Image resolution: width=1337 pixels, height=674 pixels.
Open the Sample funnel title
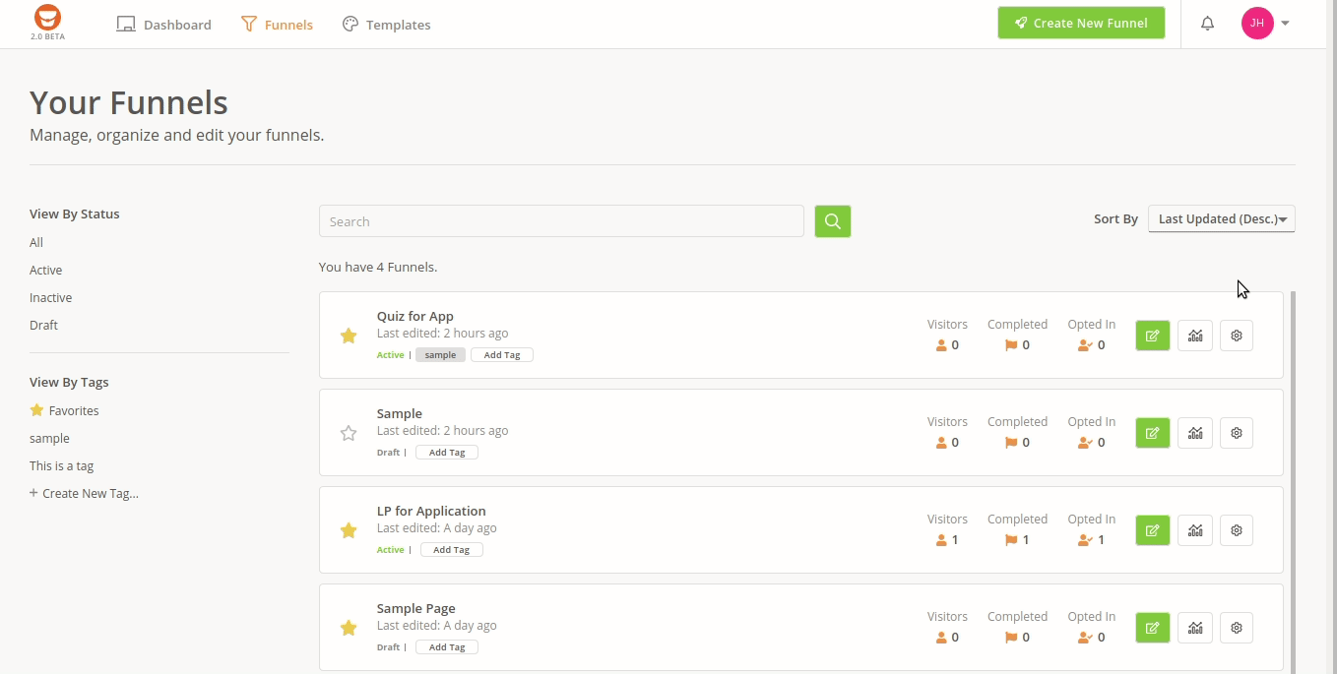400,413
